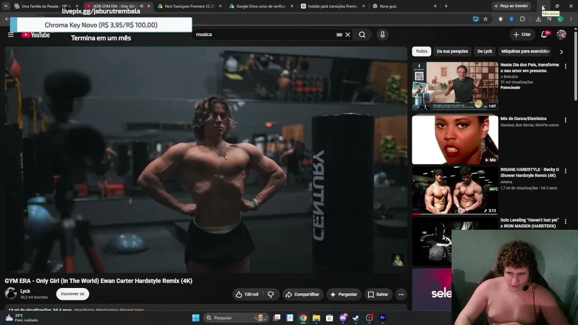The height and width of the screenshot is (325, 578).
Task: Close the Google Drive tab
Action: 292,6
